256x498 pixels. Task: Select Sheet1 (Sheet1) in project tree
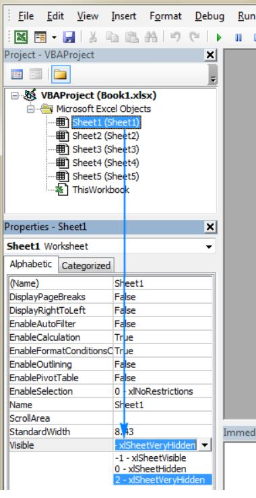click(x=106, y=122)
